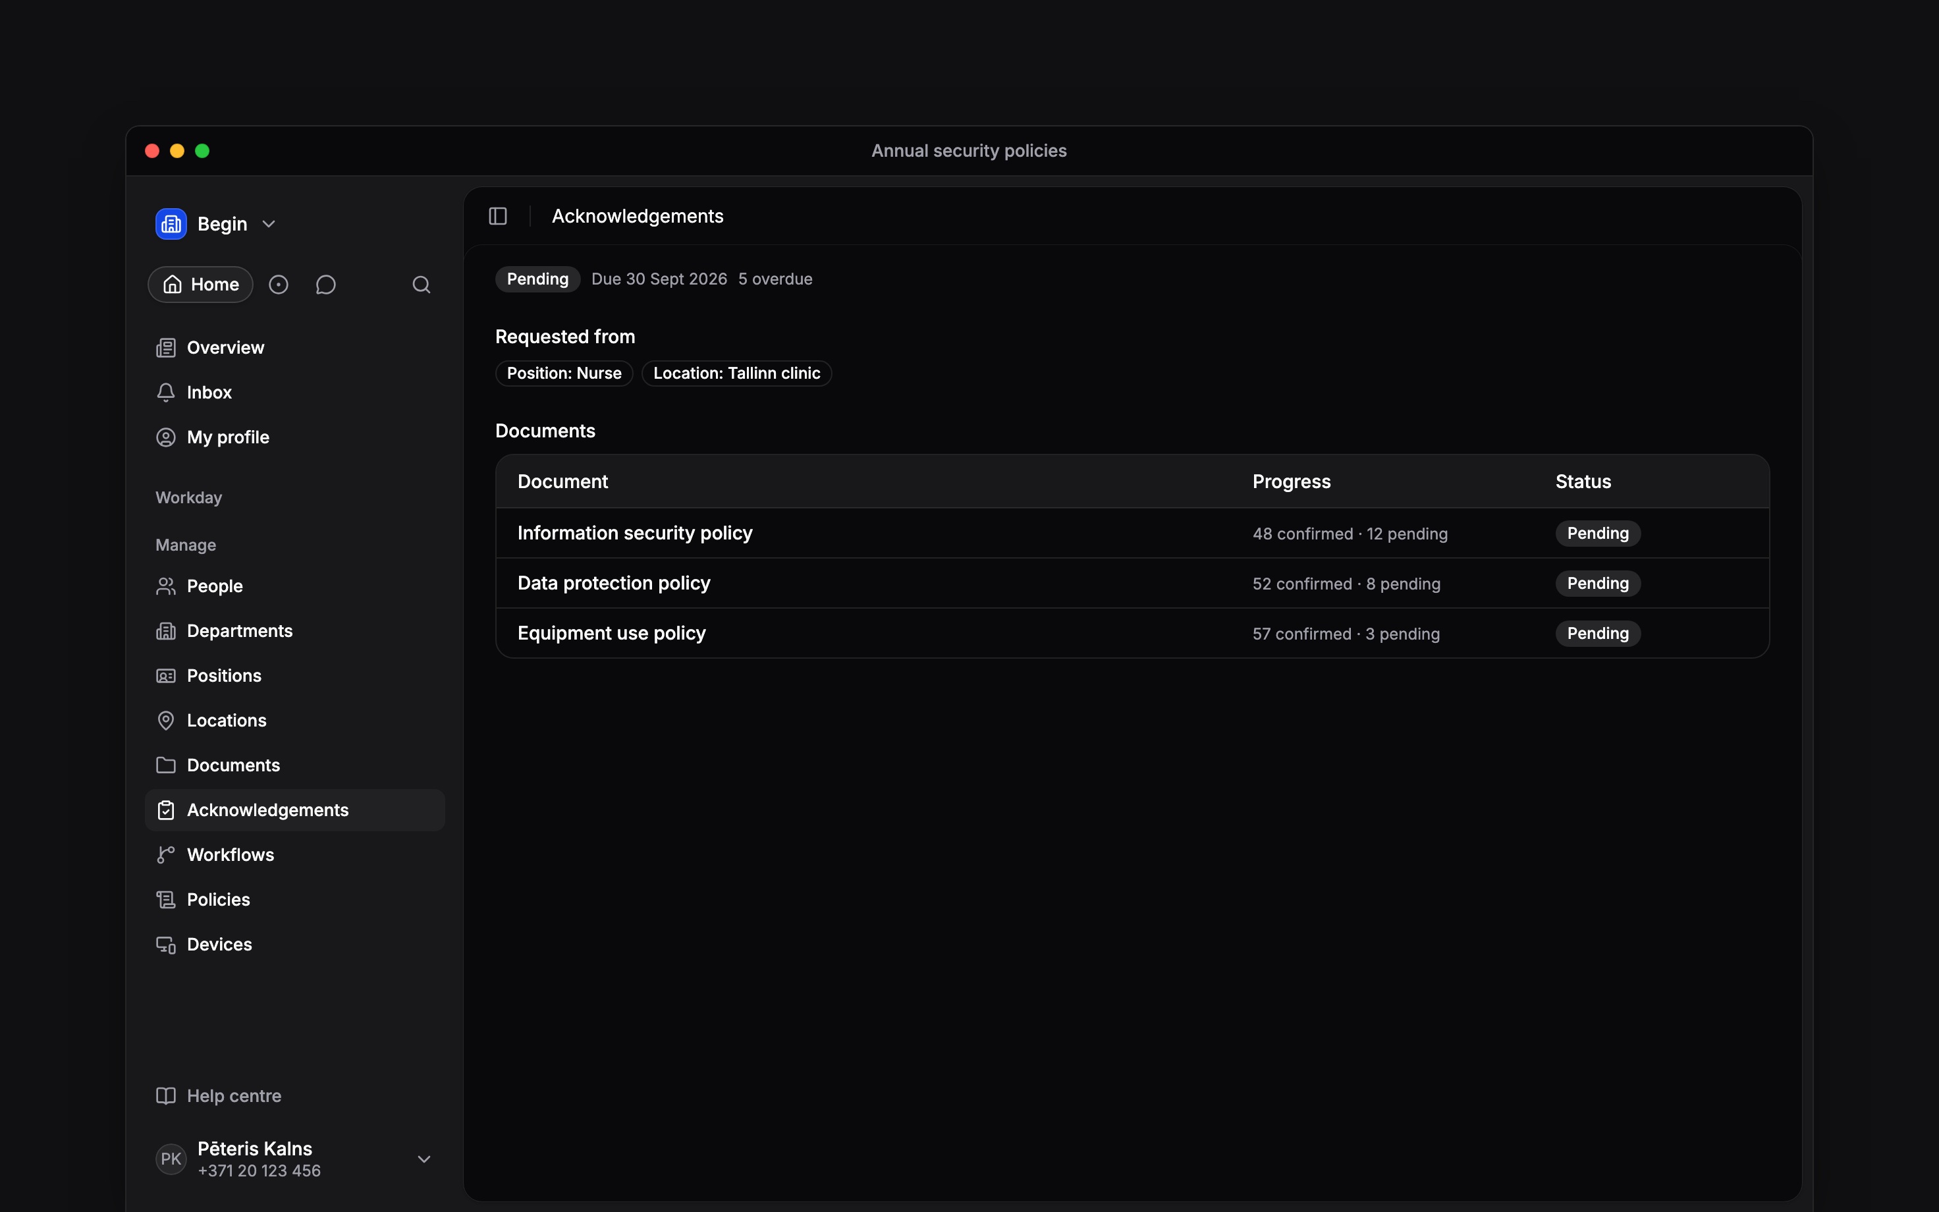The width and height of the screenshot is (1939, 1212).
Task: Click the circled dot icon beside Home
Action: point(278,285)
